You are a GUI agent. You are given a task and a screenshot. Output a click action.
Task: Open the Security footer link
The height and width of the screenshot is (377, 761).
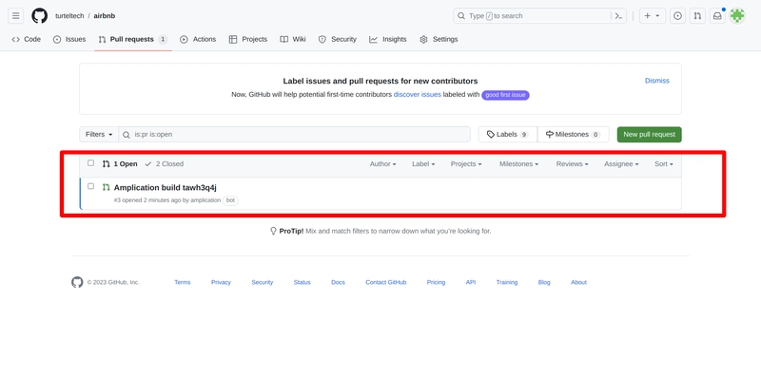pos(263,282)
